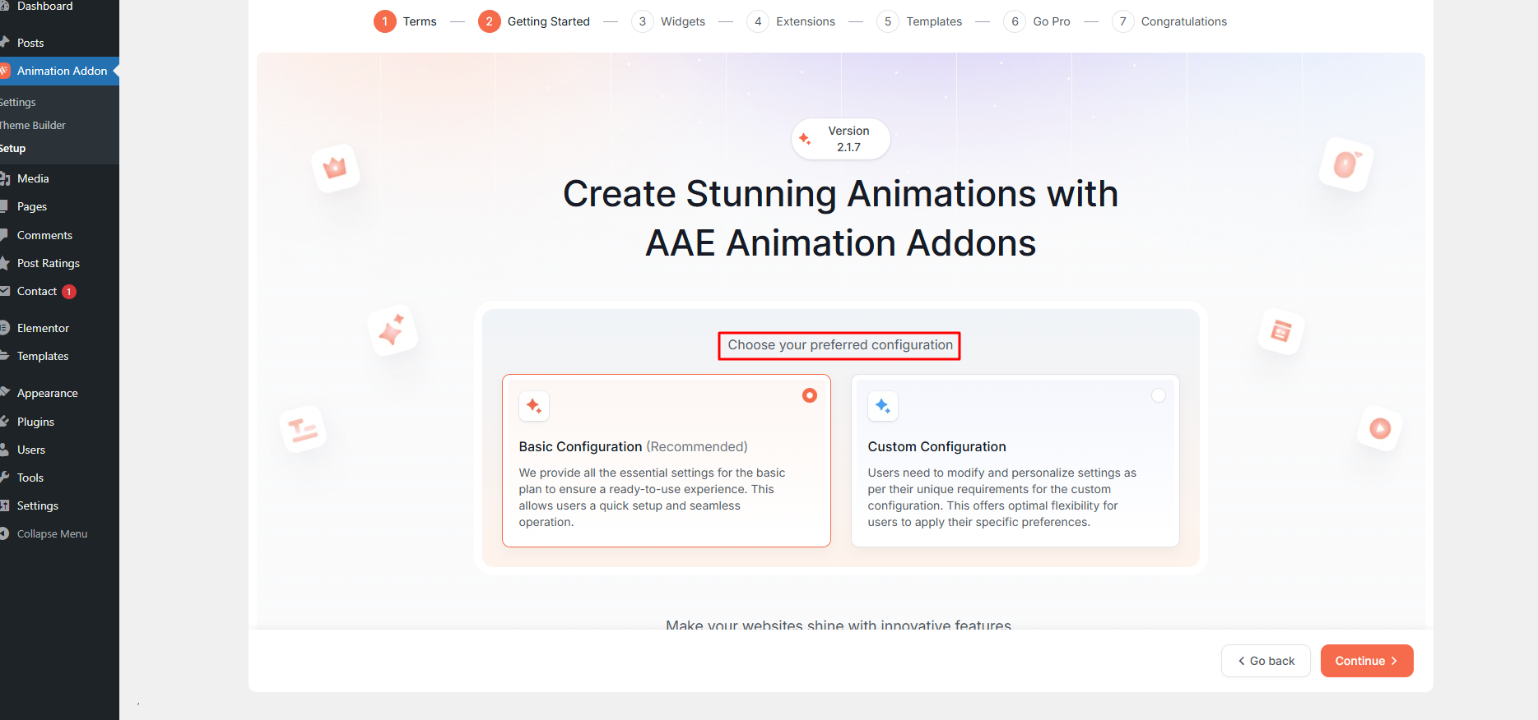Viewport: 1538px width, 720px height.
Task: Go to step 1 Terms
Action: pos(405,21)
